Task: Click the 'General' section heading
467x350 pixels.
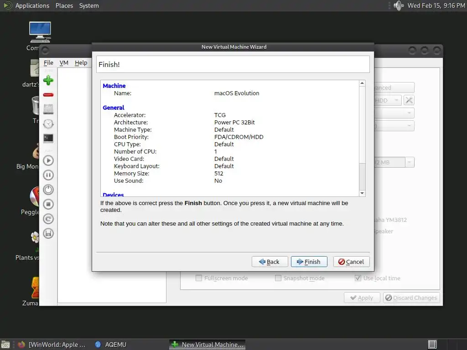Action: pos(114,108)
